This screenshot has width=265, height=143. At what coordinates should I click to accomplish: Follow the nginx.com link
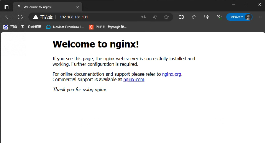point(134,79)
